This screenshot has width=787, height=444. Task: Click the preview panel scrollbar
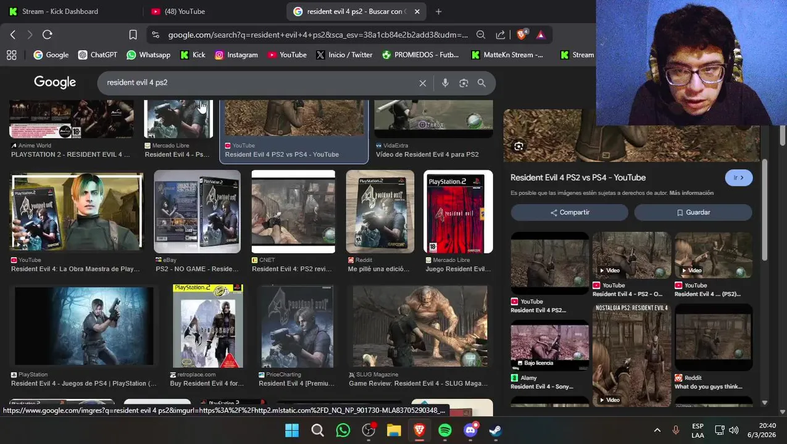pos(765,210)
